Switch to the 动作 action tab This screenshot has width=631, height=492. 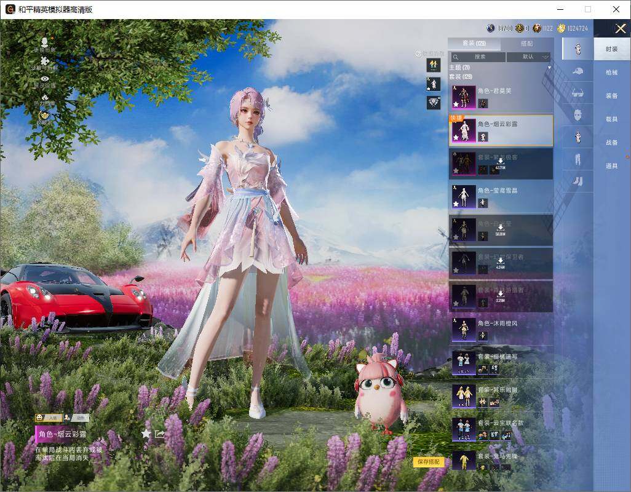pos(76,418)
